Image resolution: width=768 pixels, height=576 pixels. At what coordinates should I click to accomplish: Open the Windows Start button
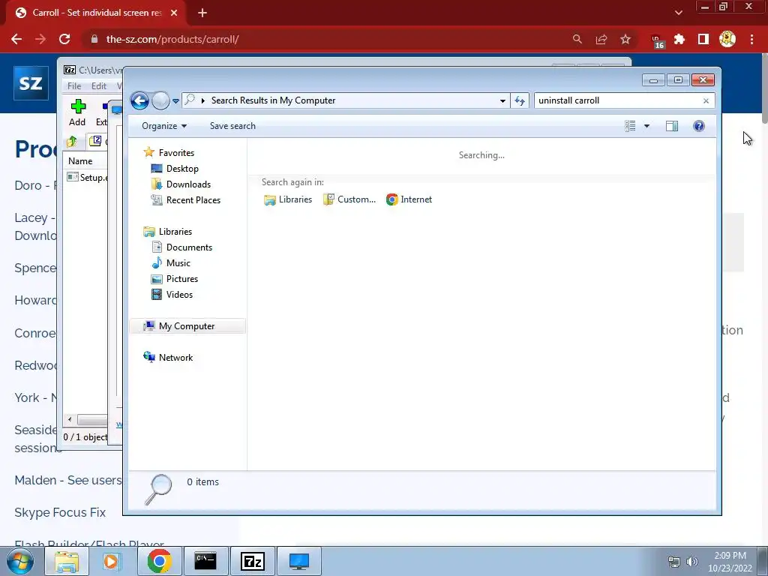tap(20, 561)
